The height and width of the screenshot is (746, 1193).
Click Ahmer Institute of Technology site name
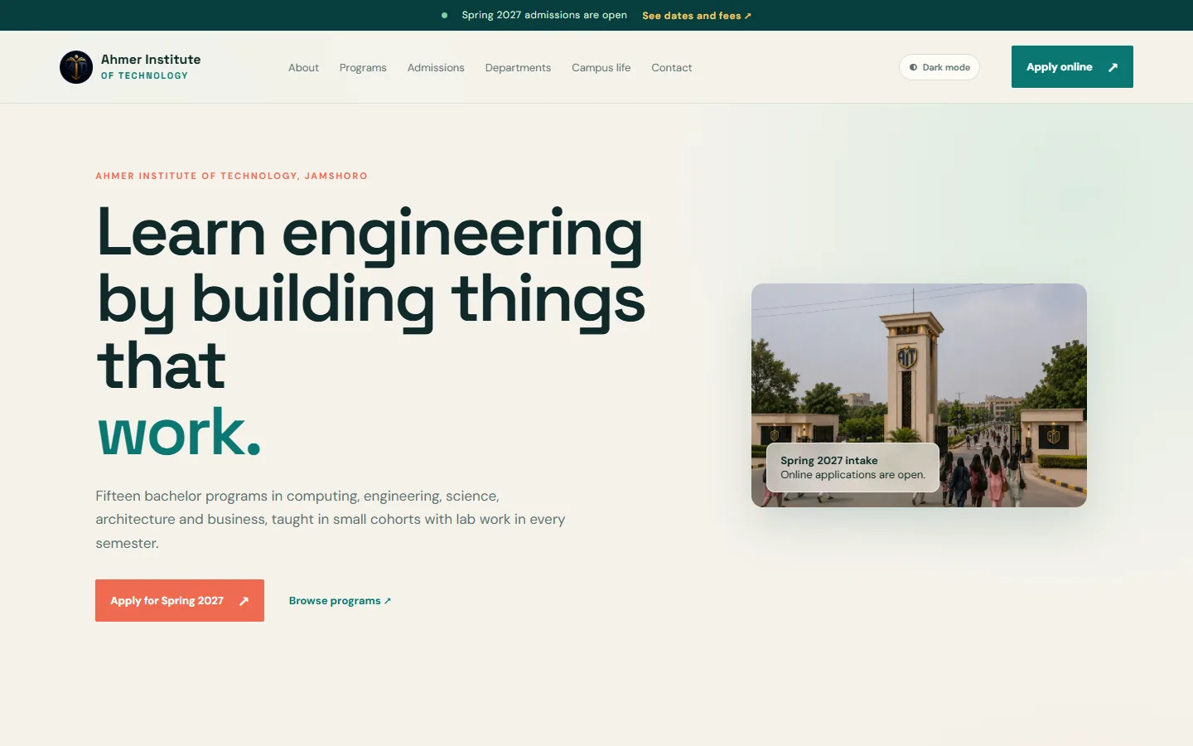(x=151, y=67)
